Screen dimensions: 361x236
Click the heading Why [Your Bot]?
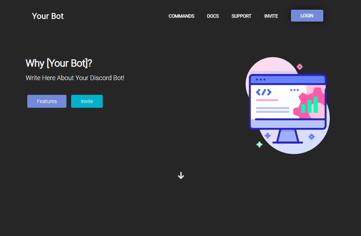(59, 63)
